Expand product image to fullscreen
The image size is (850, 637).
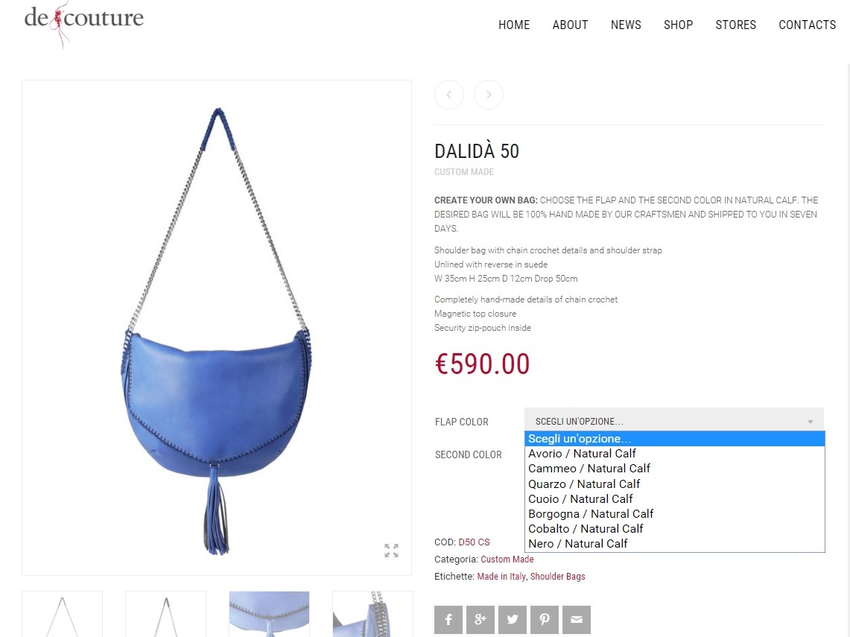[x=391, y=551]
